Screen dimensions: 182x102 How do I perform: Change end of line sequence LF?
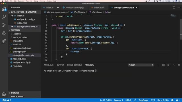point(135,100)
